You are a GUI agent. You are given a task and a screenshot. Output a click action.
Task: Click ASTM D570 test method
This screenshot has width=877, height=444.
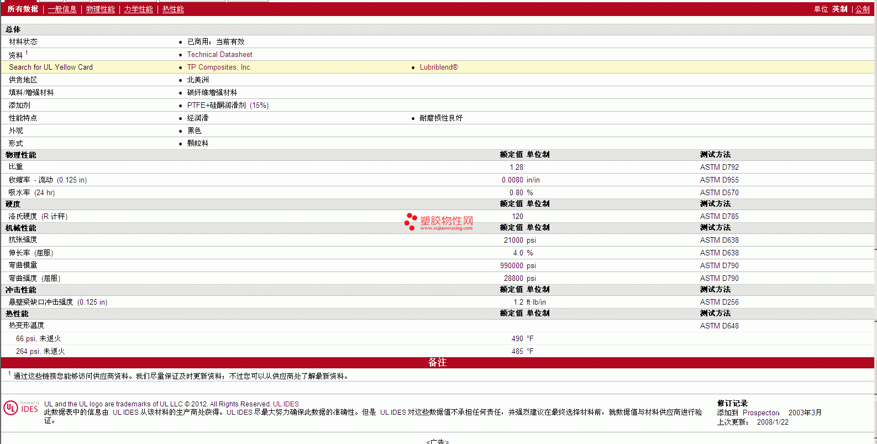(720, 193)
